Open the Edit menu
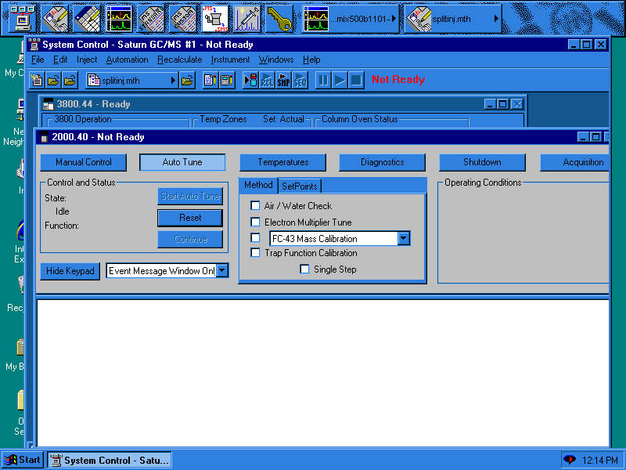Screen dimensions: 626x470 click(60, 60)
